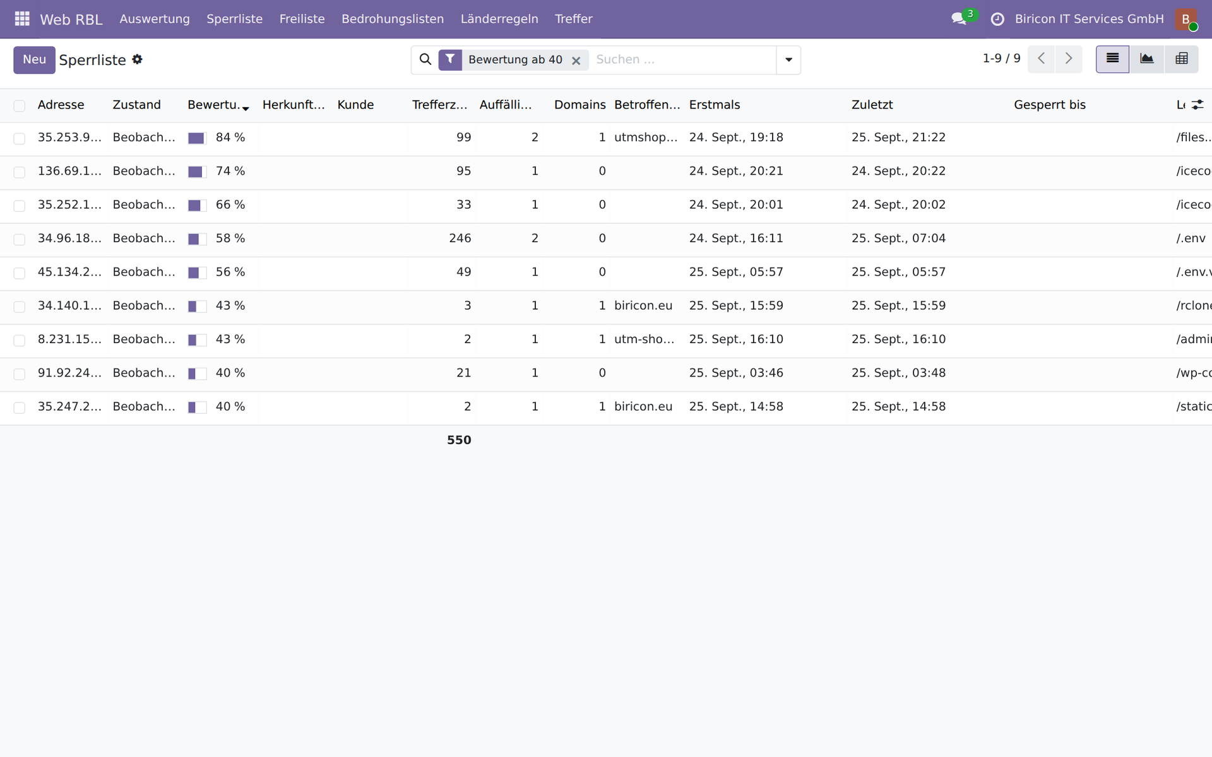Open the Freiliste menu
The height and width of the screenshot is (757, 1212).
(302, 19)
